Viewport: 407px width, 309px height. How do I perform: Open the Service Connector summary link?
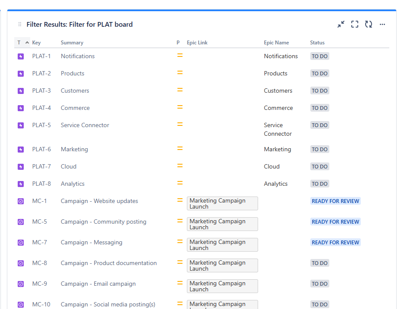click(85, 125)
